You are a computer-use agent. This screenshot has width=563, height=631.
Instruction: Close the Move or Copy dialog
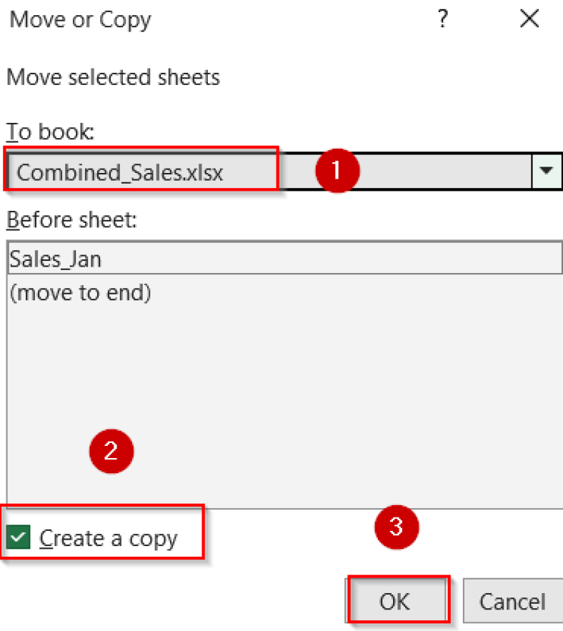tap(529, 19)
